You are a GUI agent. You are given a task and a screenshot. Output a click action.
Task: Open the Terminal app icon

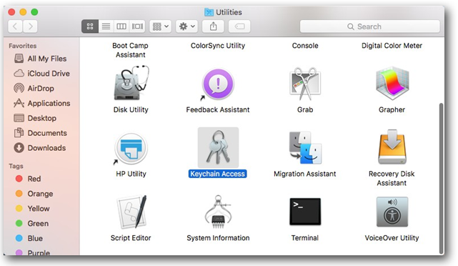pos(305,212)
